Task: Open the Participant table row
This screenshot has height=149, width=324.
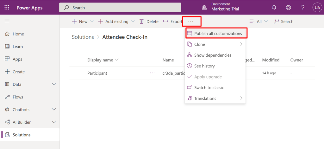Action: pyautogui.click(x=192, y=73)
